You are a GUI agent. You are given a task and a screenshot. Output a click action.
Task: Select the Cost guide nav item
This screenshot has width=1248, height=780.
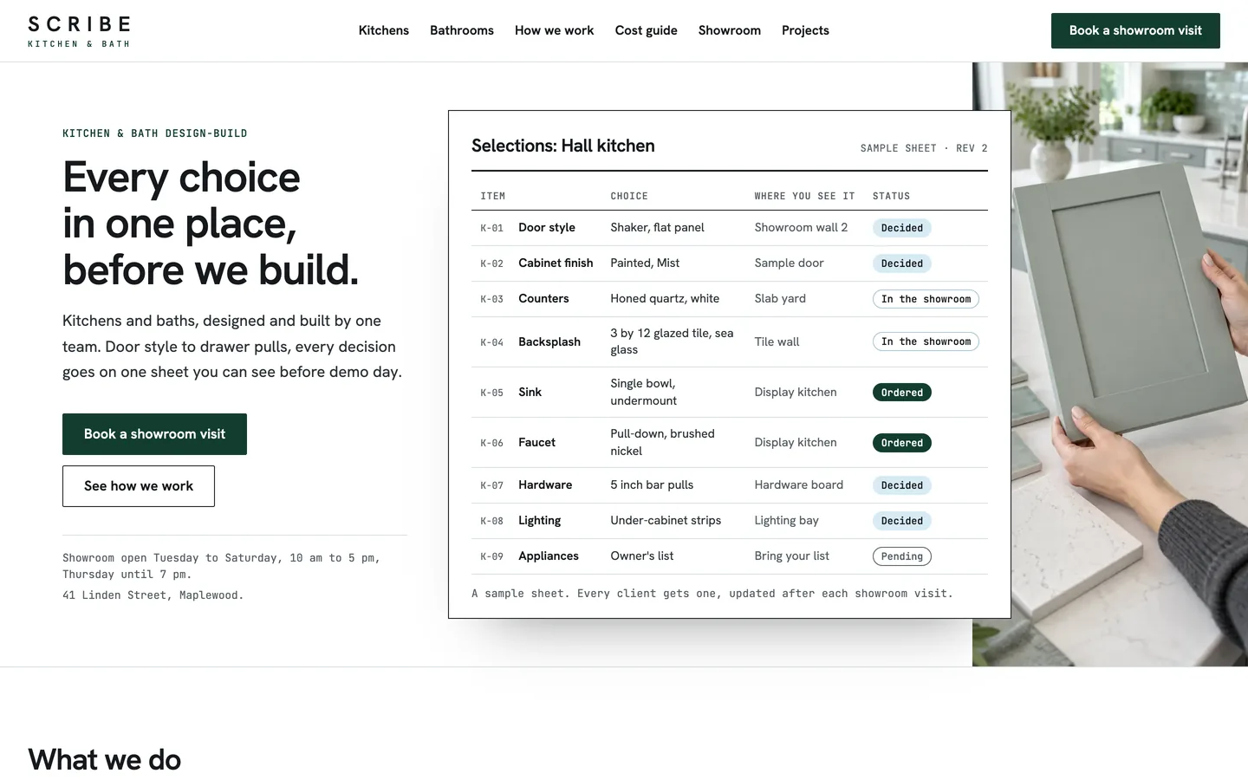pyautogui.click(x=647, y=30)
